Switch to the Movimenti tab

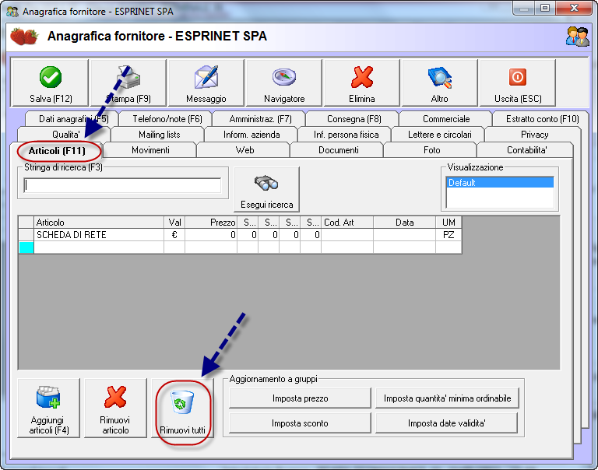(x=150, y=150)
